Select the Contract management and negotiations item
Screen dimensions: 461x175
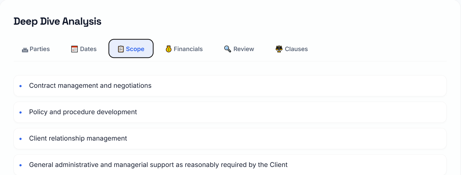pos(90,86)
